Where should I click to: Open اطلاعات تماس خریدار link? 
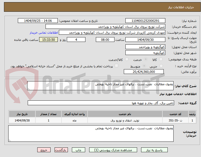coord(44,33)
